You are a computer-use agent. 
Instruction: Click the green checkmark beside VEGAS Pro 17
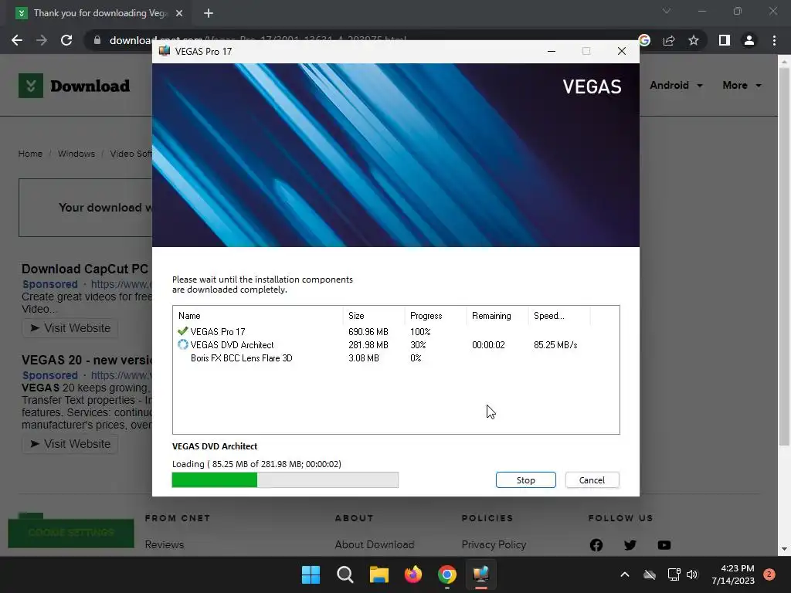[182, 331]
